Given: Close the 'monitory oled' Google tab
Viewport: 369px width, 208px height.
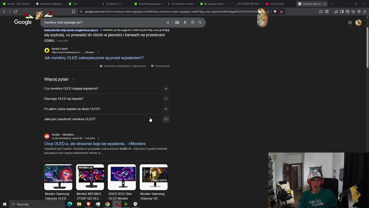Looking at the screenshot, I should point(325,4).
